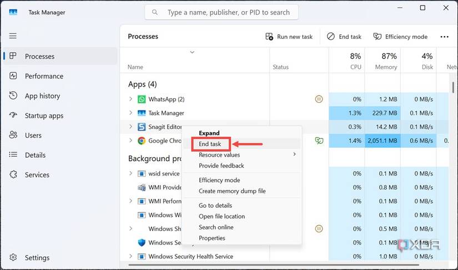Select Go to details menu entry
The height and width of the screenshot is (270, 458).
click(x=215, y=206)
